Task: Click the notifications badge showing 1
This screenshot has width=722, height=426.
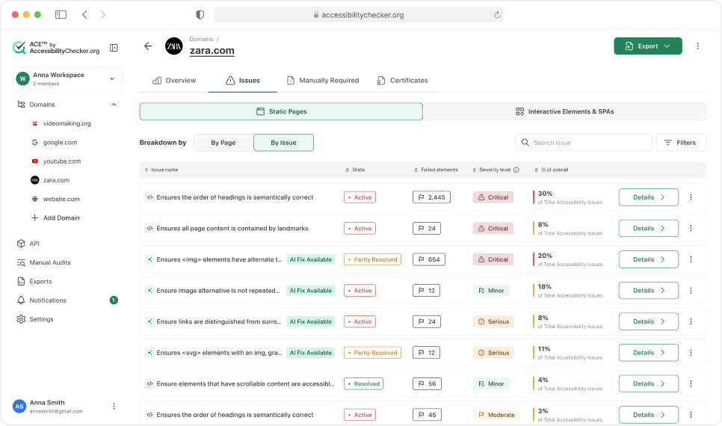Action: pos(114,300)
